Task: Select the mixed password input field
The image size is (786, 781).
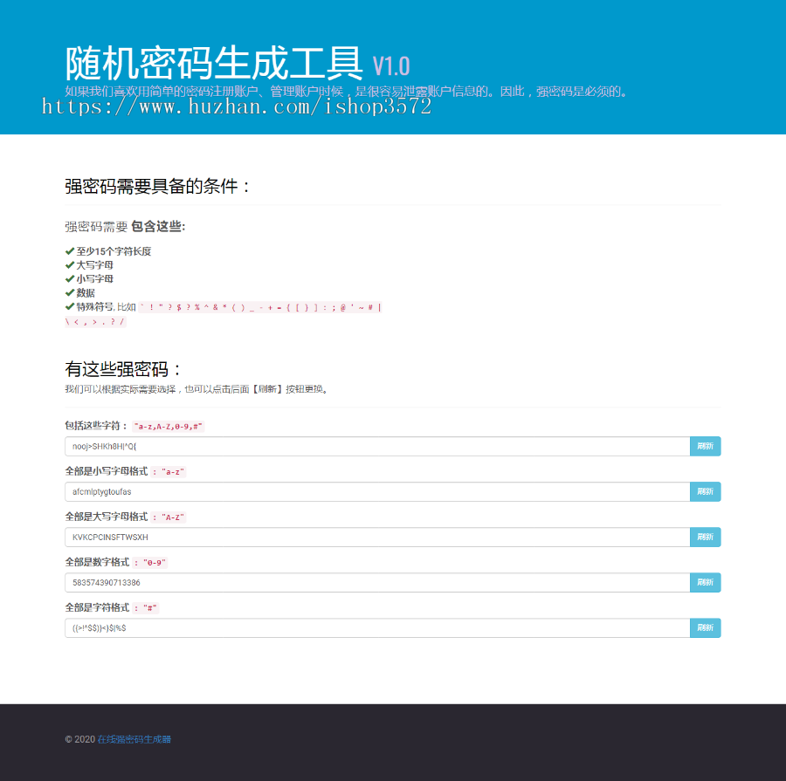Action: [376, 446]
